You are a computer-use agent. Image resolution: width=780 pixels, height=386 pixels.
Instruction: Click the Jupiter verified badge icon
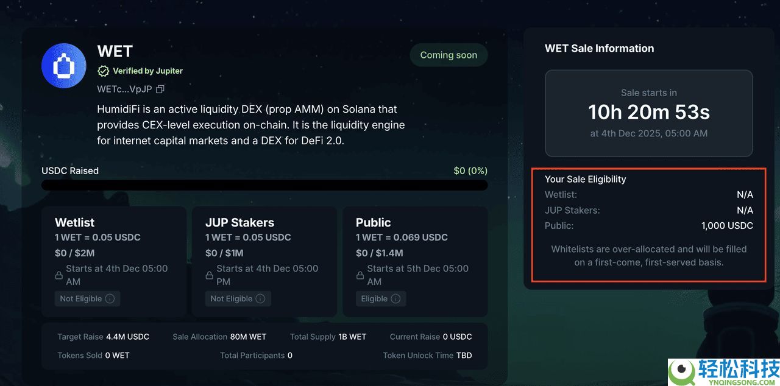click(x=104, y=71)
